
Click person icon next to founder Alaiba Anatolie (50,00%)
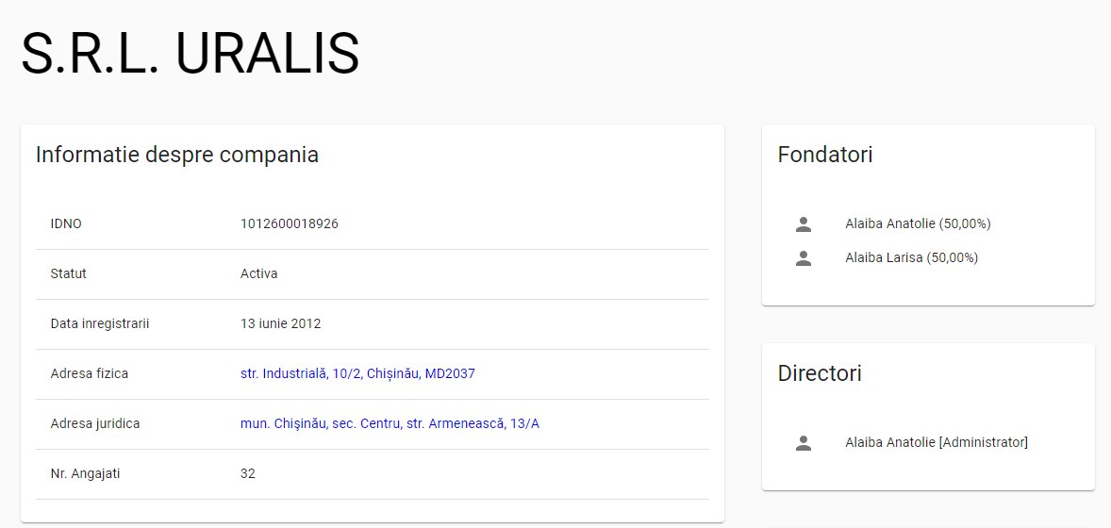(x=804, y=224)
